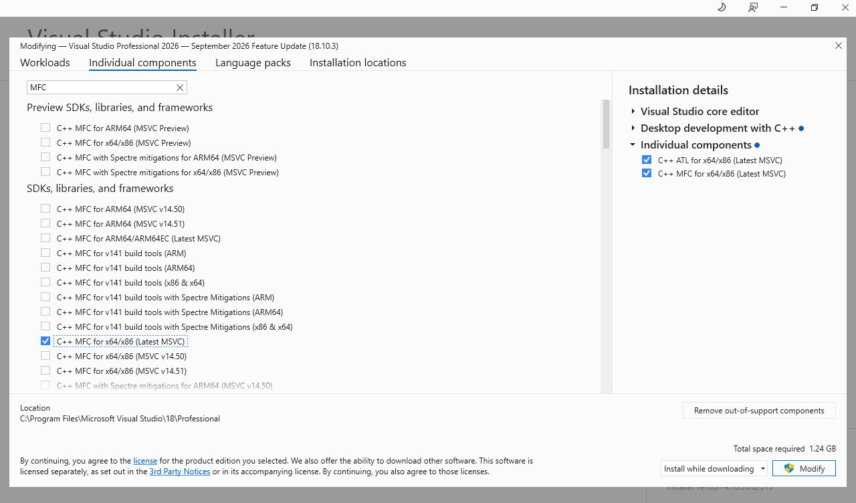Go to Installation locations tab
The image size is (856, 503).
358,62
